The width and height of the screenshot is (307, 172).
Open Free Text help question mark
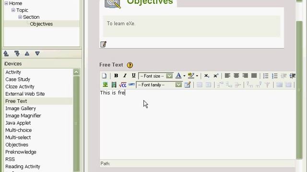[130, 65]
